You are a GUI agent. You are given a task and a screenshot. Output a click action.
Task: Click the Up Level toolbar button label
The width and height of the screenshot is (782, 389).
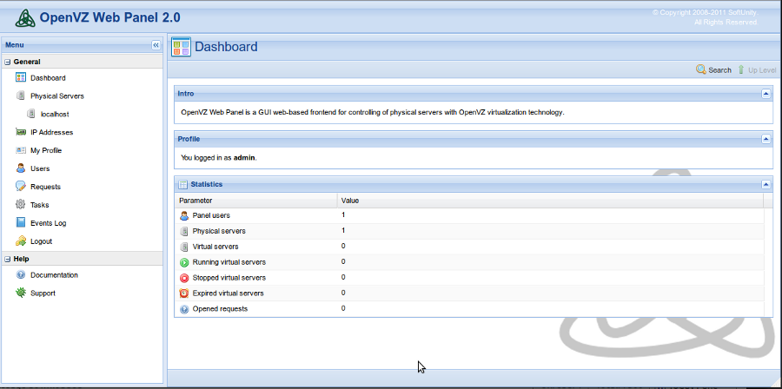click(x=762, y=70)
